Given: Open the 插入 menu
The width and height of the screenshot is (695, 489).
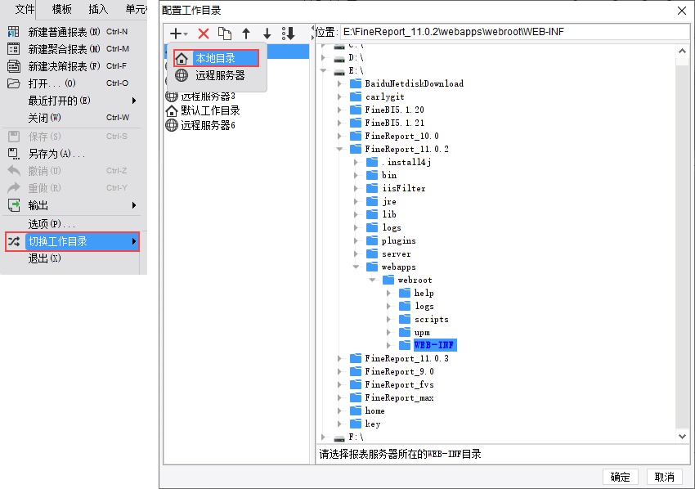Looking at the screenshot, I should click(x=98, y=9).
